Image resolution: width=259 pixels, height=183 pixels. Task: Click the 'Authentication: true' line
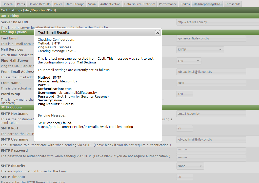pyautogui.click(x=54, y=89)
